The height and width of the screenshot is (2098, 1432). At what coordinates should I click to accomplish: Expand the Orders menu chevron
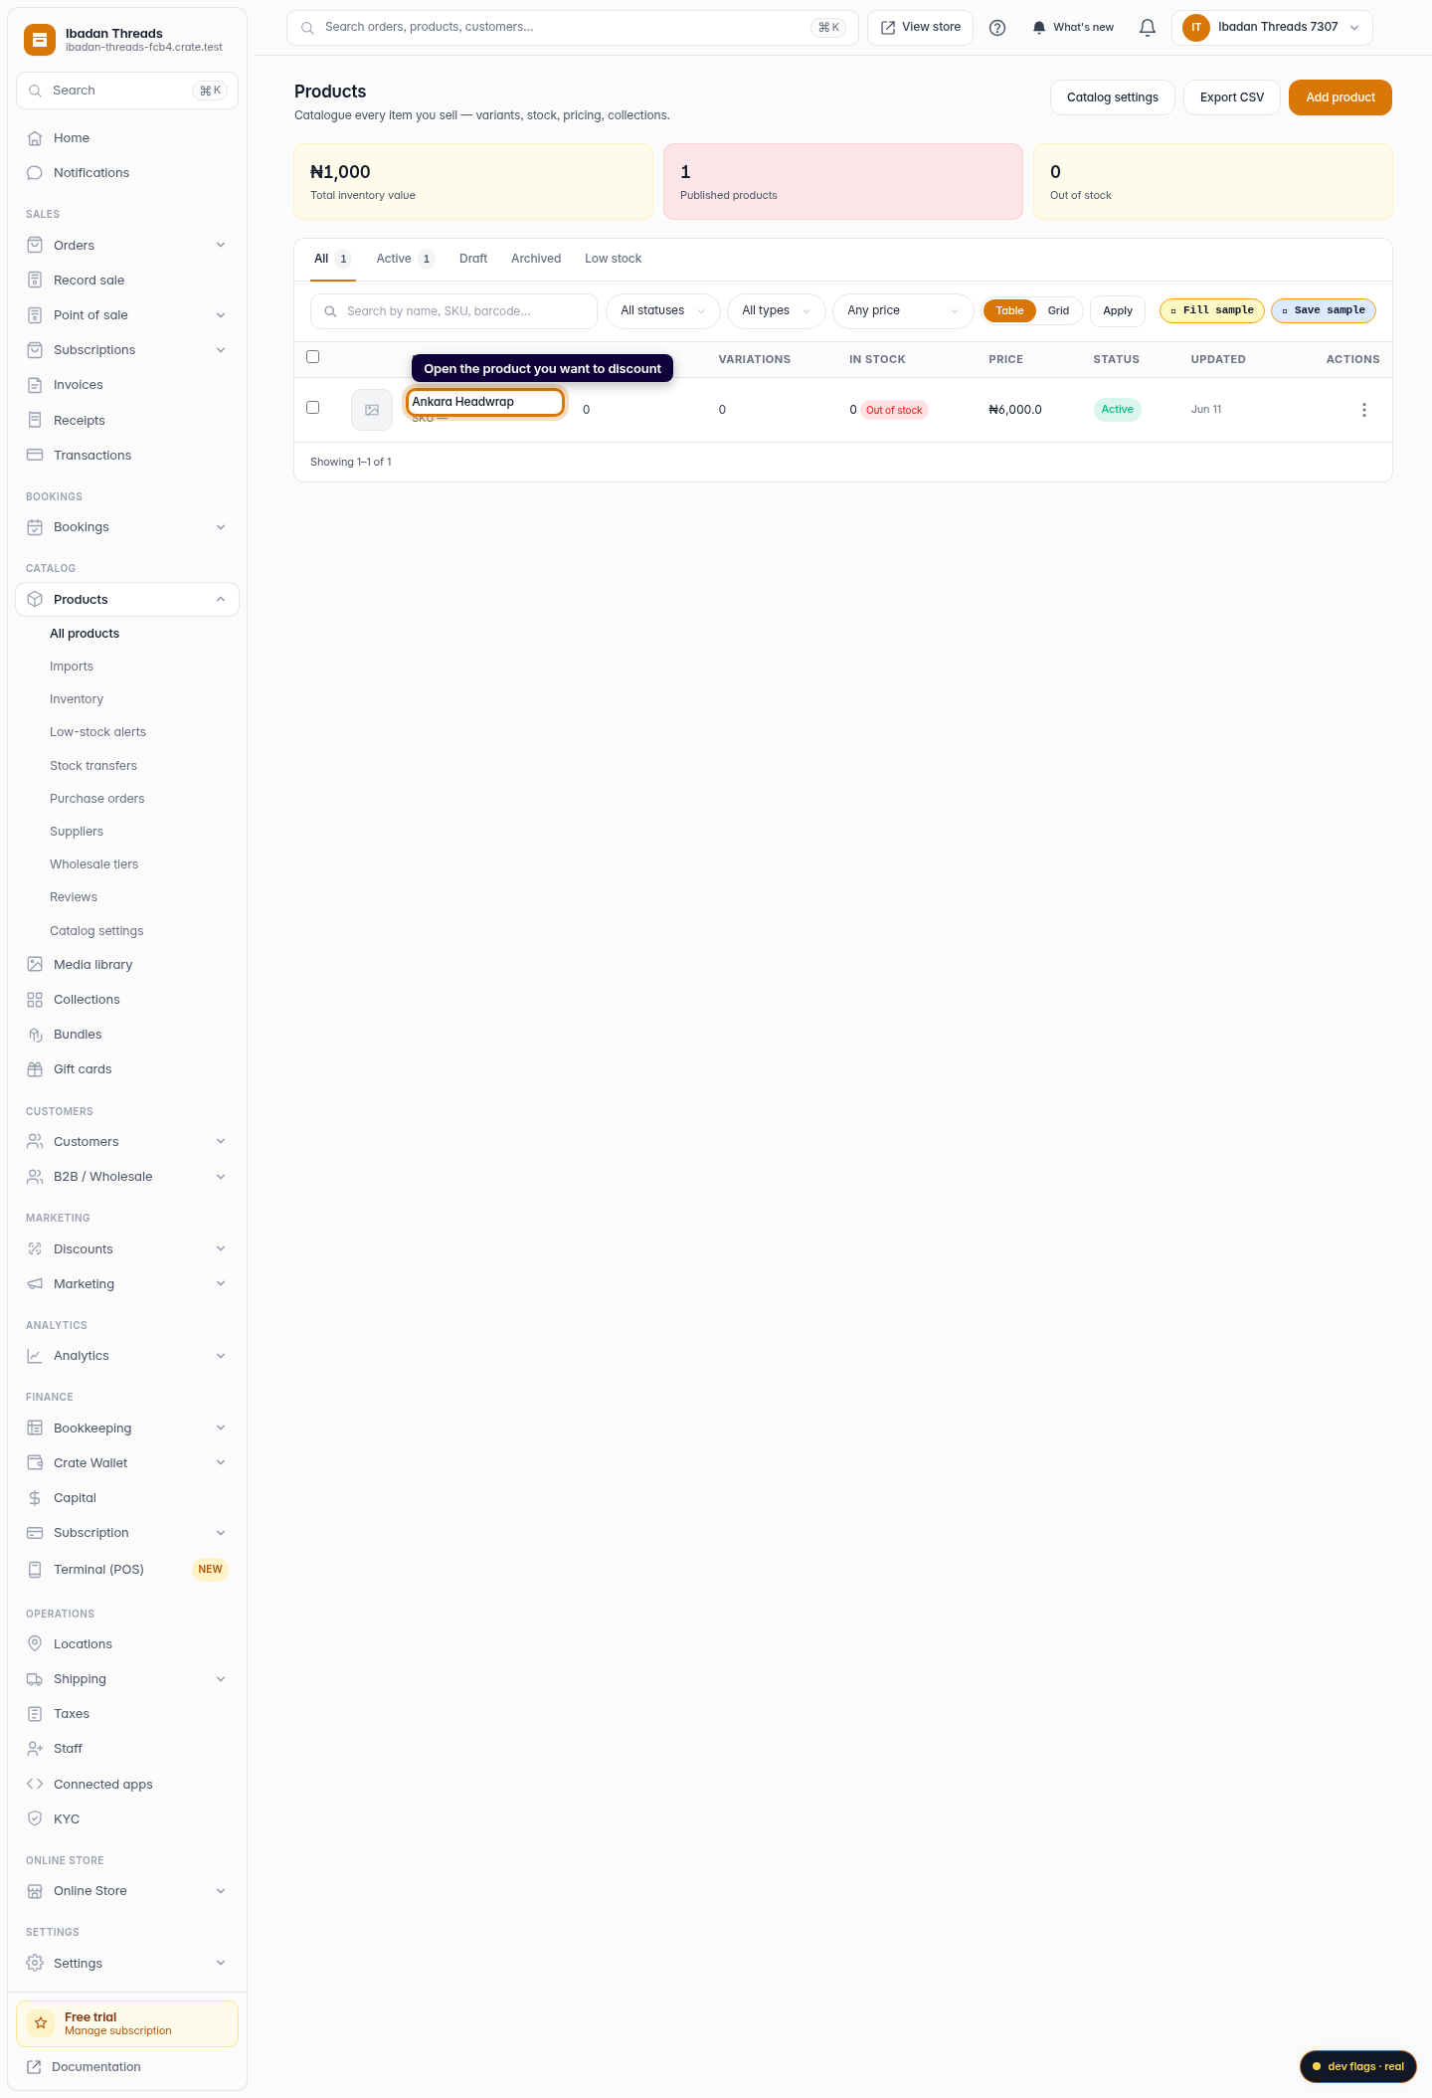pos(221,246)
